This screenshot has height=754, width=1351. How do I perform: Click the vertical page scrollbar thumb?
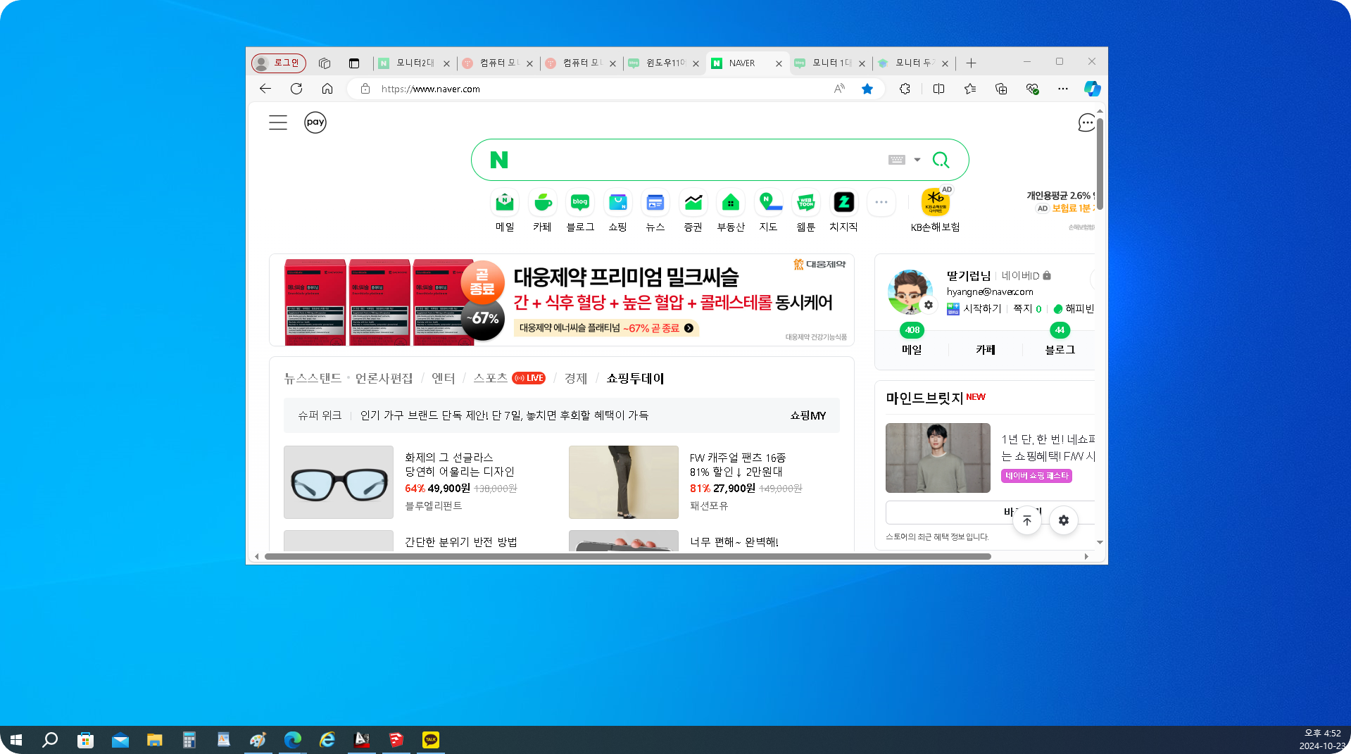click(x=1100, y=164)
